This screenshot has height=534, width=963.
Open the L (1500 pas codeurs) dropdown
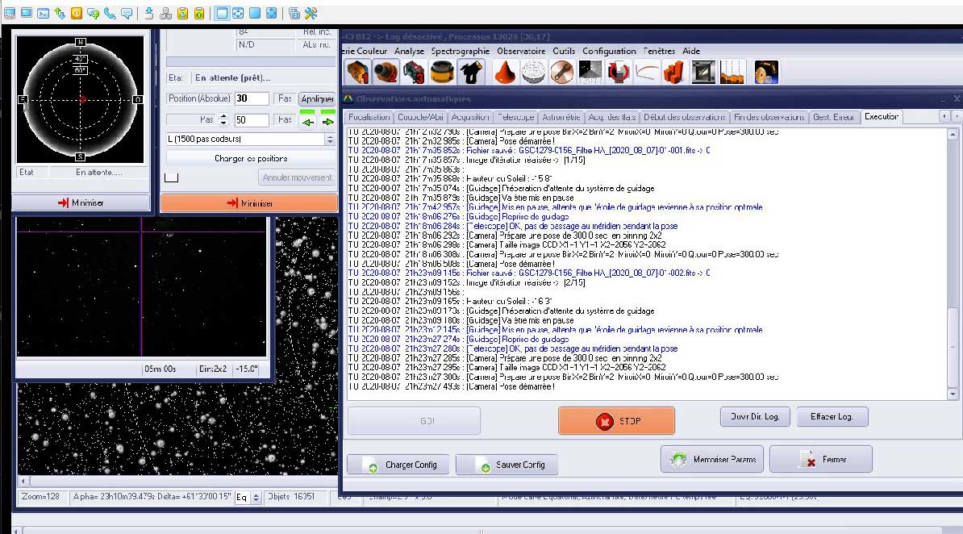click(x=329, y=140)
